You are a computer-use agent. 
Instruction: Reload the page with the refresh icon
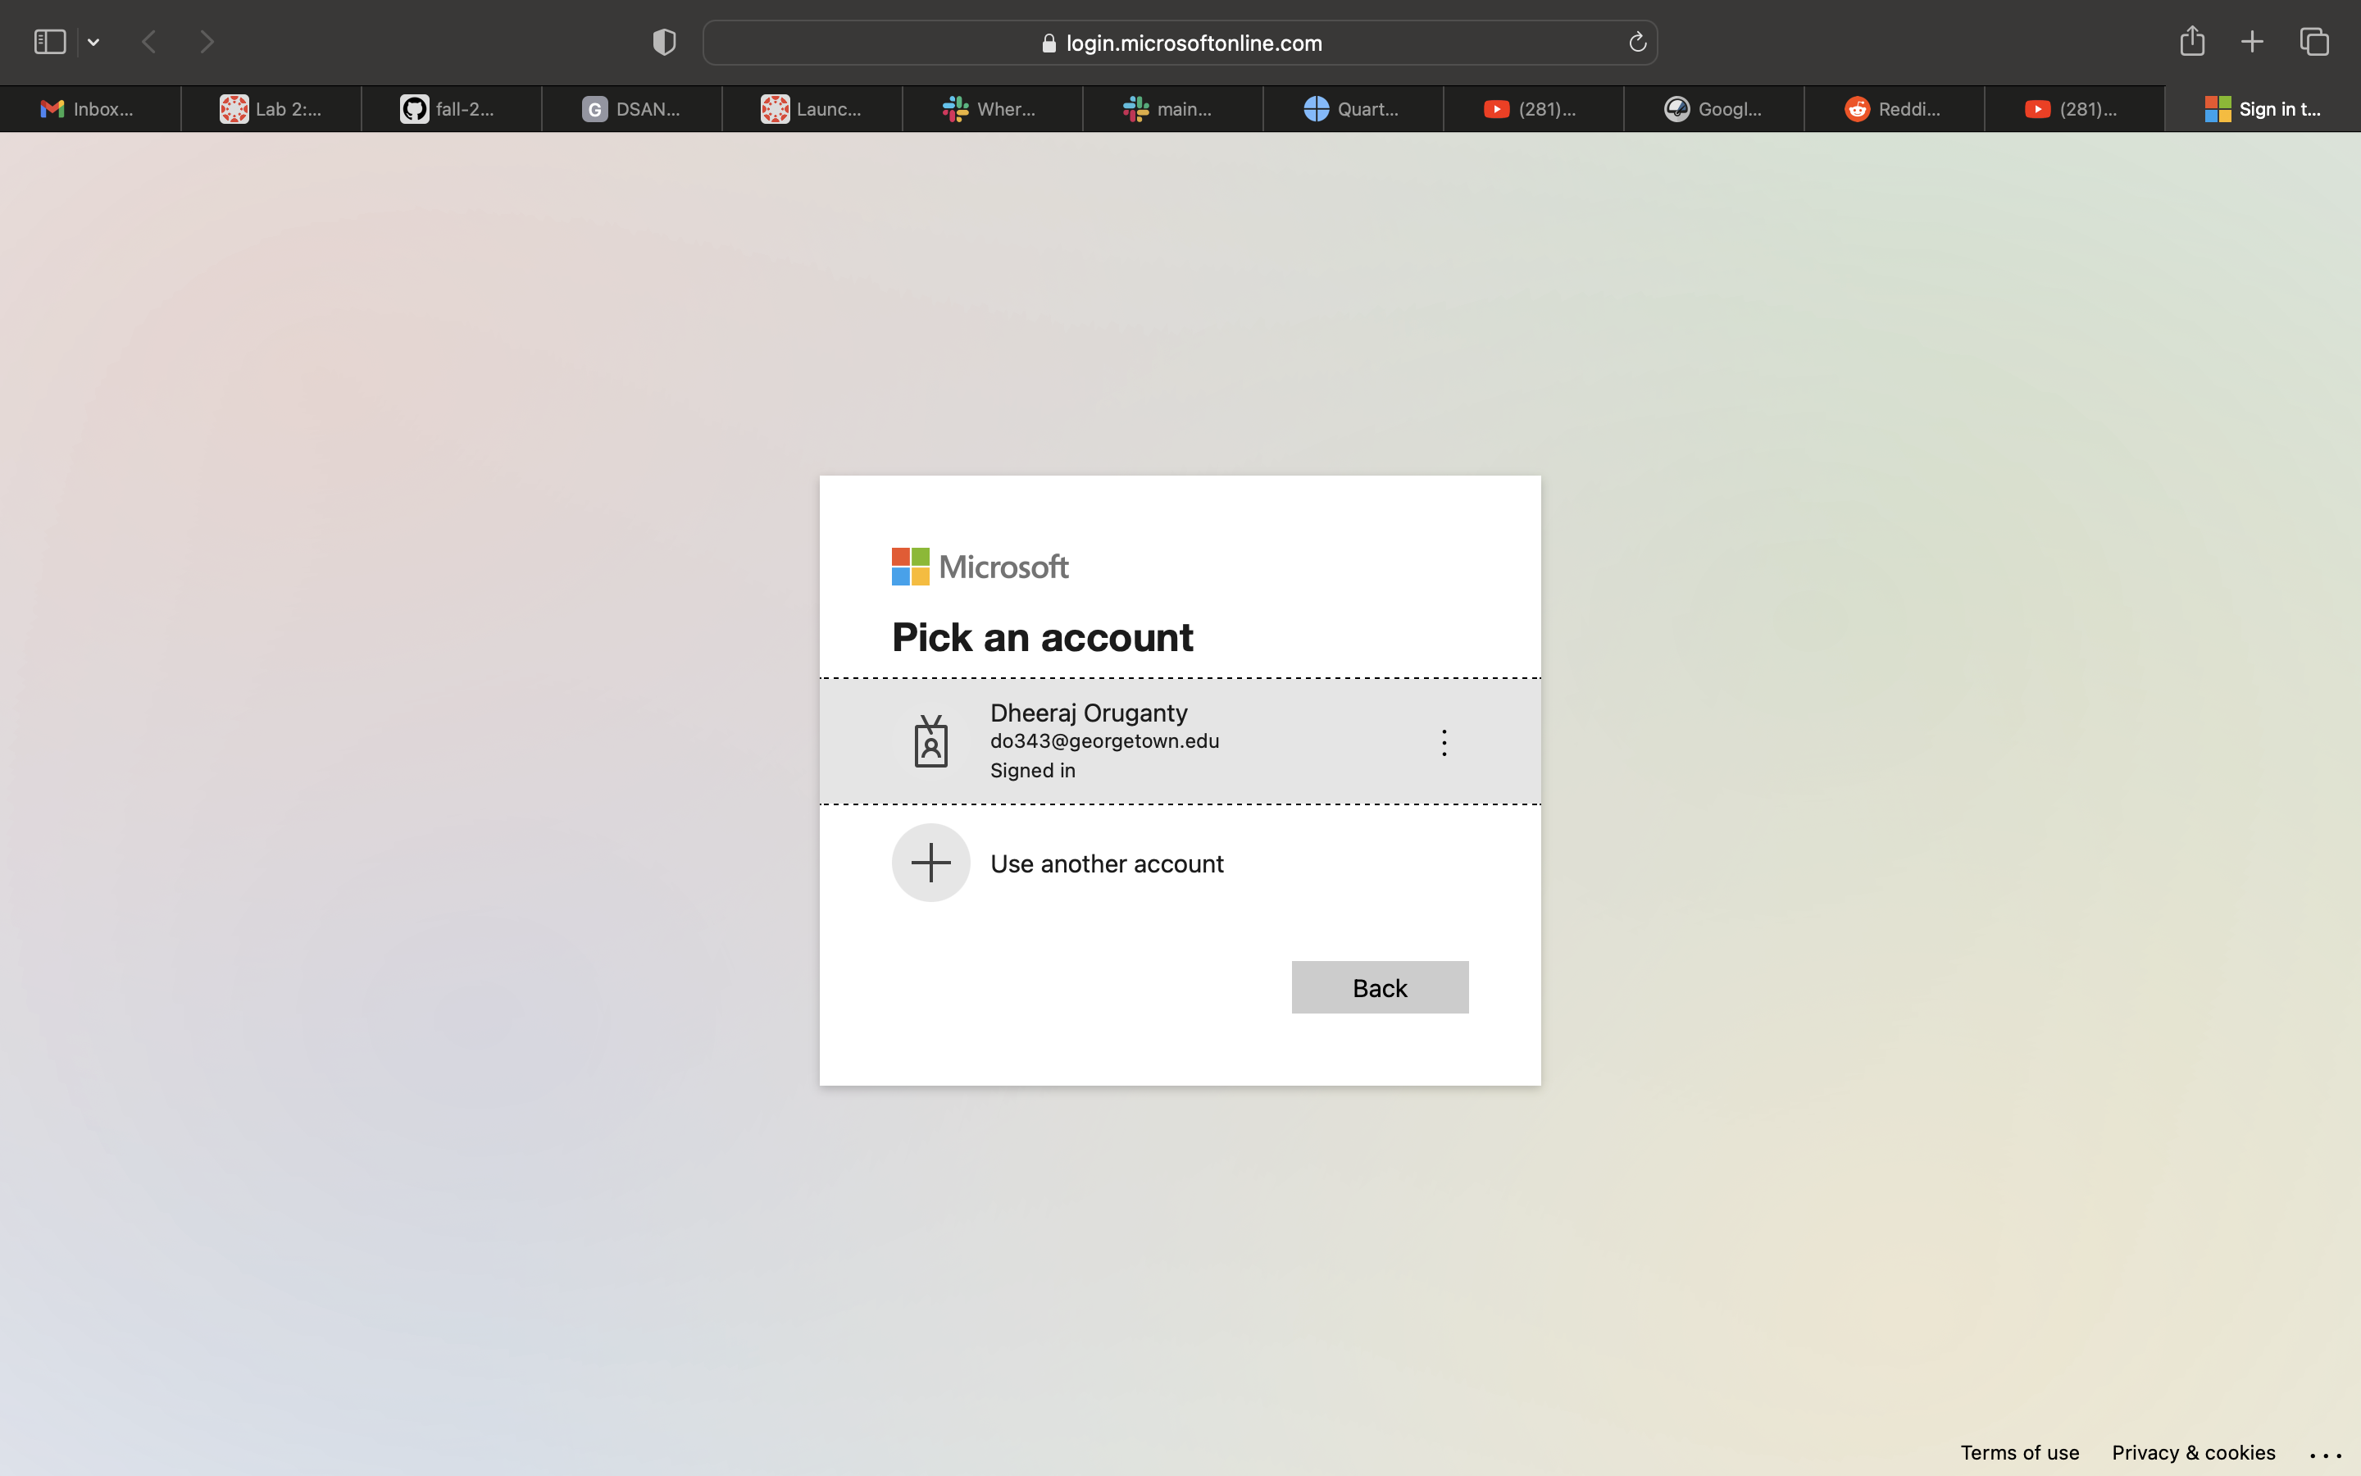(x=1637, y=42)
